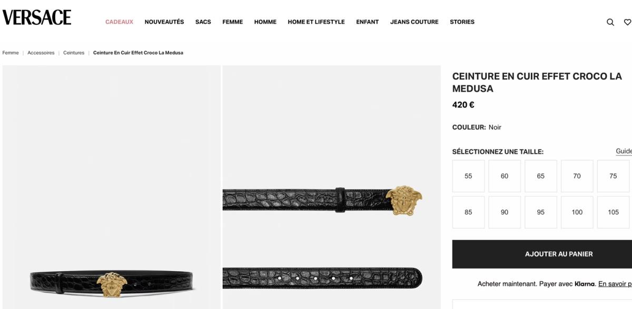The height and width of the screenshot is (309, 632).
Task: Go to the Versace logo homepage
Action: click(x=37, y=17)
